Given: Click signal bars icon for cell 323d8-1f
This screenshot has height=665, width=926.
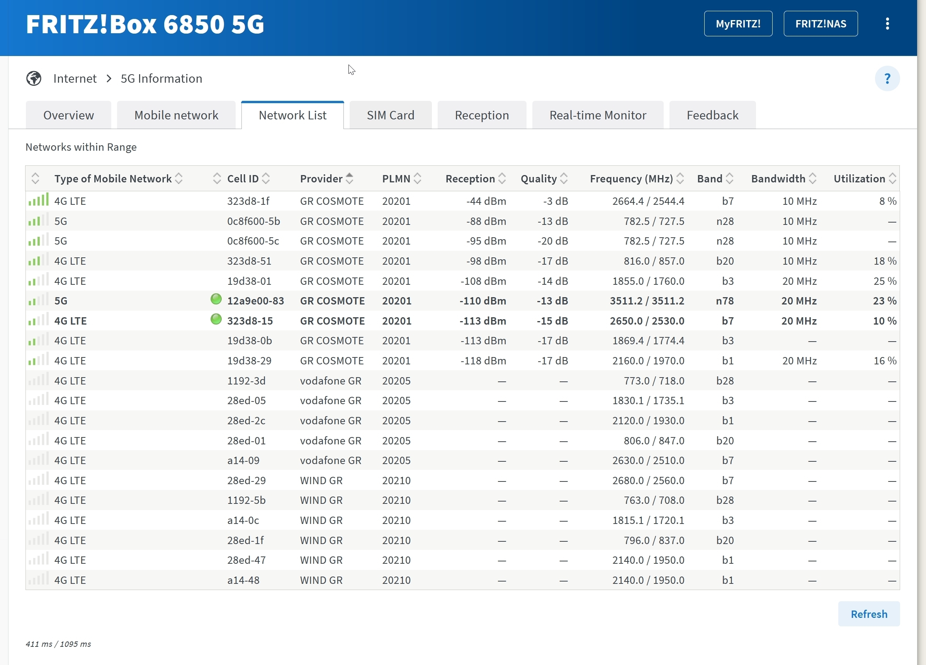Looking at the screenshot, I should 38,199.
